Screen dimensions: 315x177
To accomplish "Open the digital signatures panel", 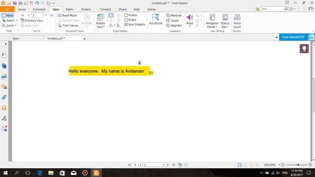I will tap(4, 118).
